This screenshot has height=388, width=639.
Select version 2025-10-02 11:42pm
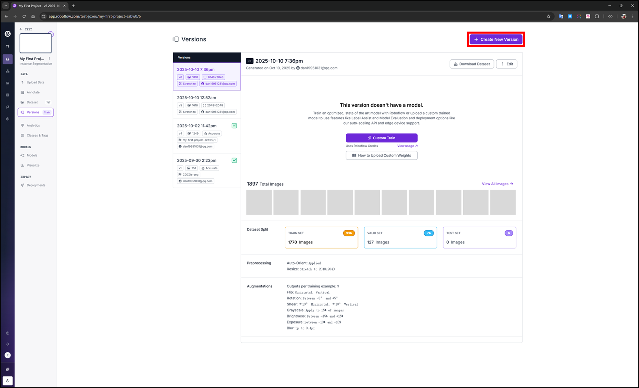pyautogui.click(x=207, y=136)
